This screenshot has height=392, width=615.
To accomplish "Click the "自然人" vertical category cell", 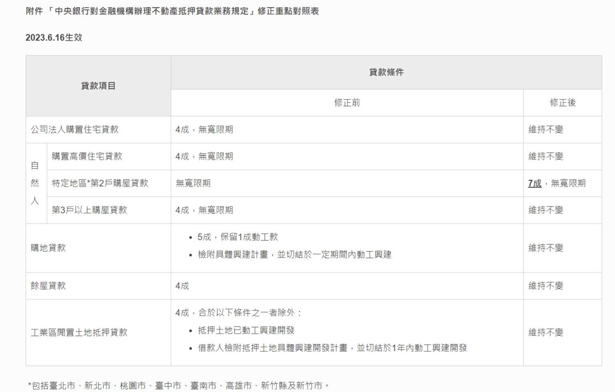I will coord(35,183).
